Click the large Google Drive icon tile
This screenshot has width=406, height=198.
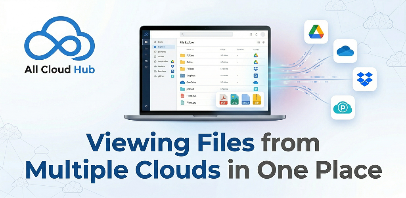316,32
